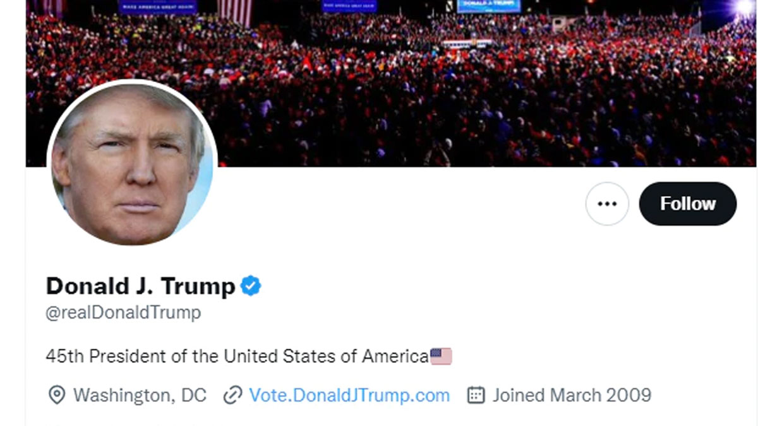This screenshot has width=758, height=426.
Task: Open the three-dot more options menu
Action: coord(607,204)
